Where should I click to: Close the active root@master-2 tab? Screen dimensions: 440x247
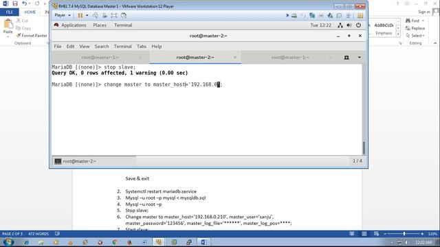[235, 58]
